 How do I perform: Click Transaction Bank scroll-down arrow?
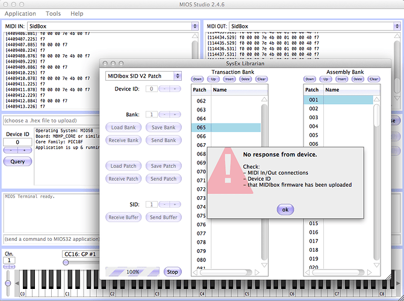[x=264, y=265]
